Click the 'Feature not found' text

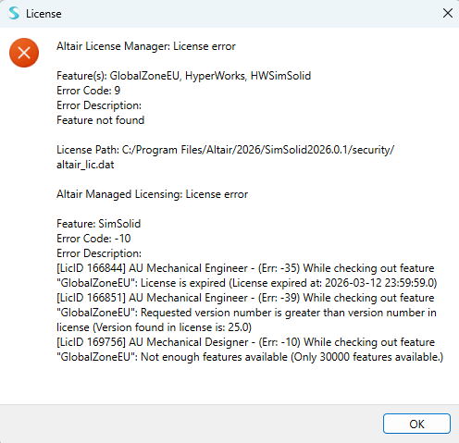[x=100, y=120]
